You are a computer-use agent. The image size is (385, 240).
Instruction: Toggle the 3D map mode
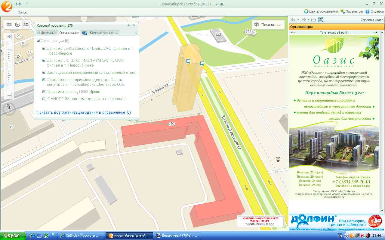pos(26,25)
